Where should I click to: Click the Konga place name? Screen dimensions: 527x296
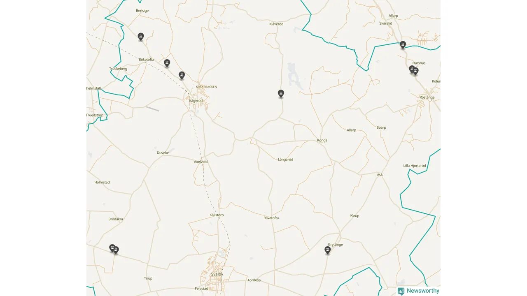(x=322, y=141)
